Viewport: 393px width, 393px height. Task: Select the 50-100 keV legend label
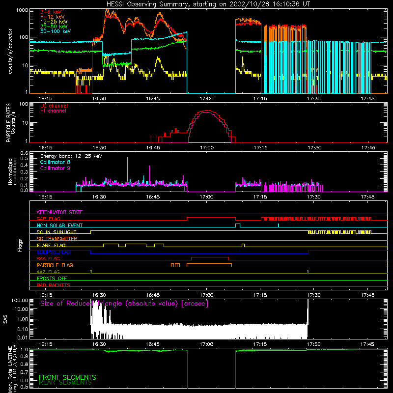(56, 31)
